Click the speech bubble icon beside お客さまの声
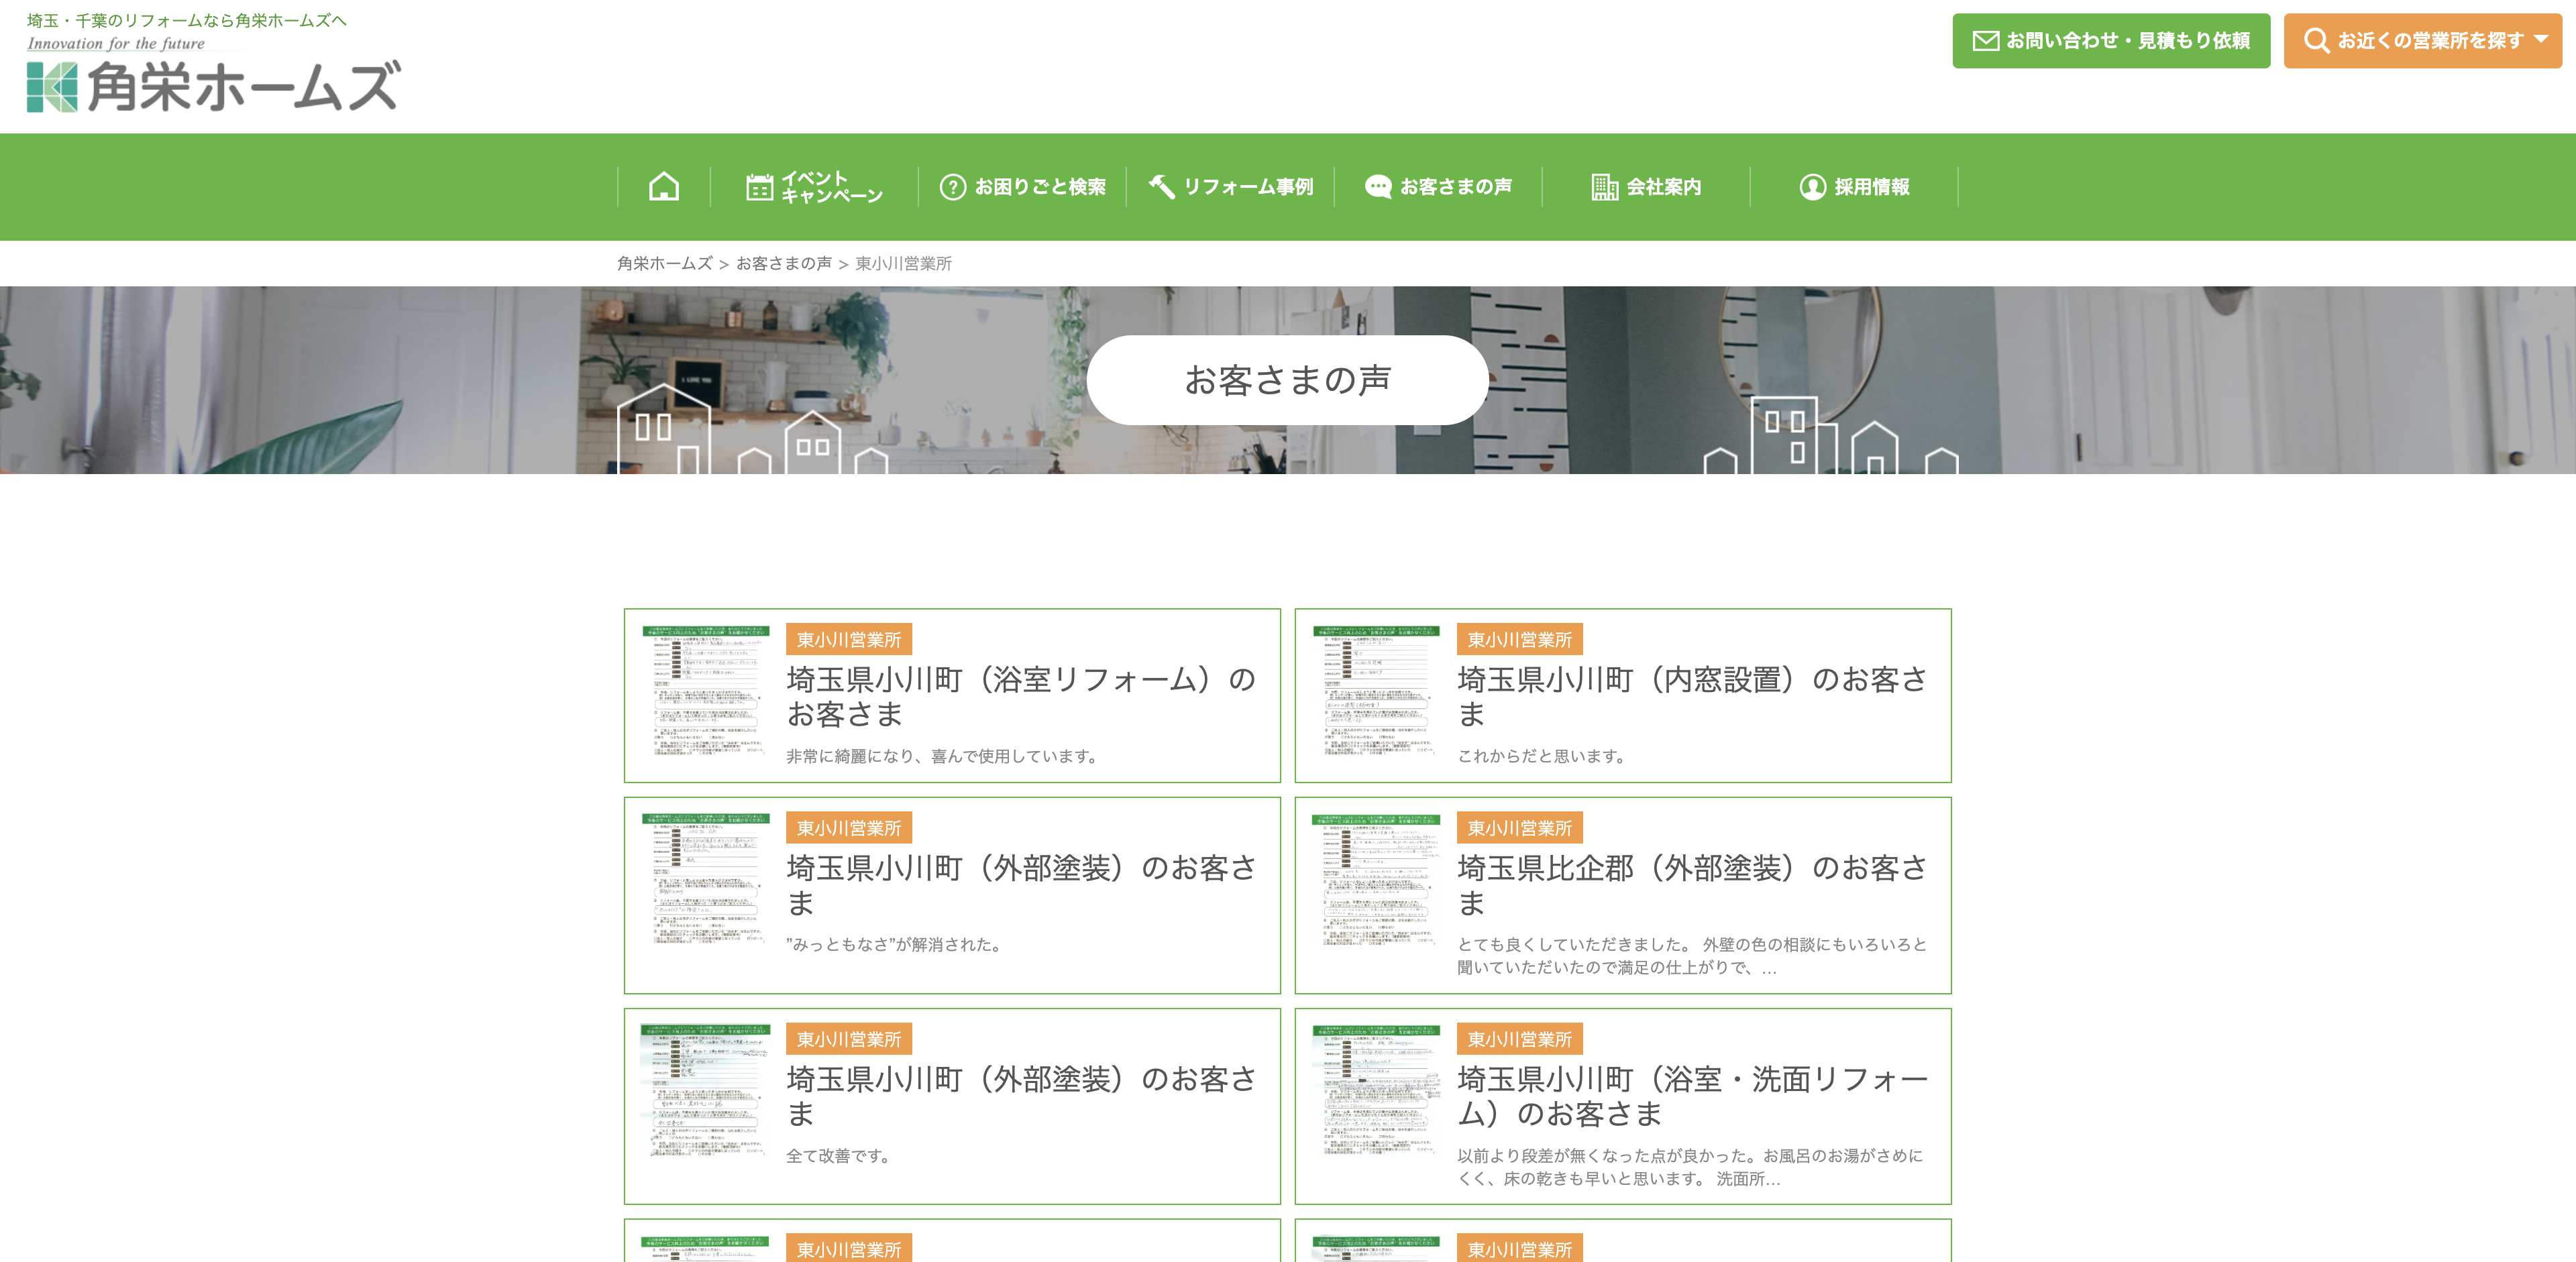Viewport: 2576px width, 1262px height. (x=1379, y=187)
